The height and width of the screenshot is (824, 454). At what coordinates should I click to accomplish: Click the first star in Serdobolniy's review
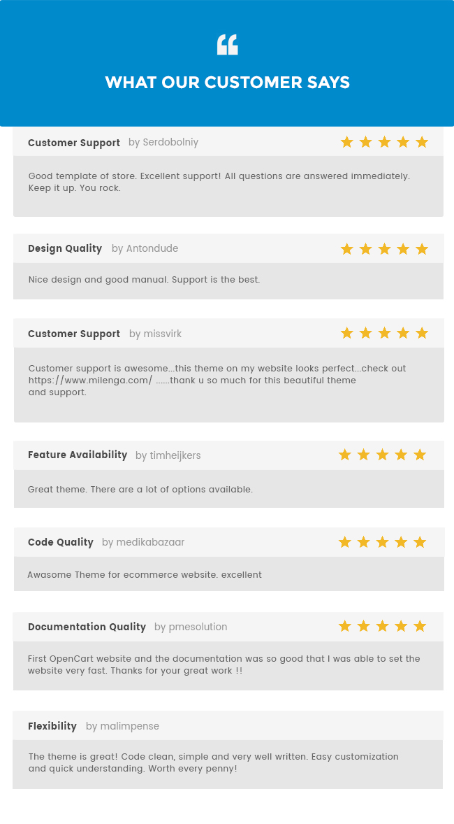347,143
